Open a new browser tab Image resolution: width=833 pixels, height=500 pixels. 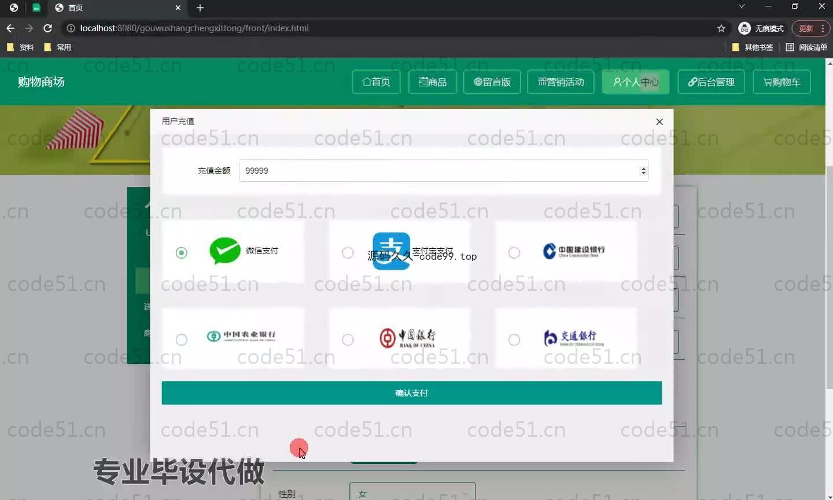click(x=200, y=8)
